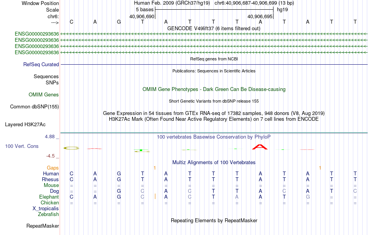The image size is (368, 235).
Task: Select the Mouse species label
Action: (52, 185)
